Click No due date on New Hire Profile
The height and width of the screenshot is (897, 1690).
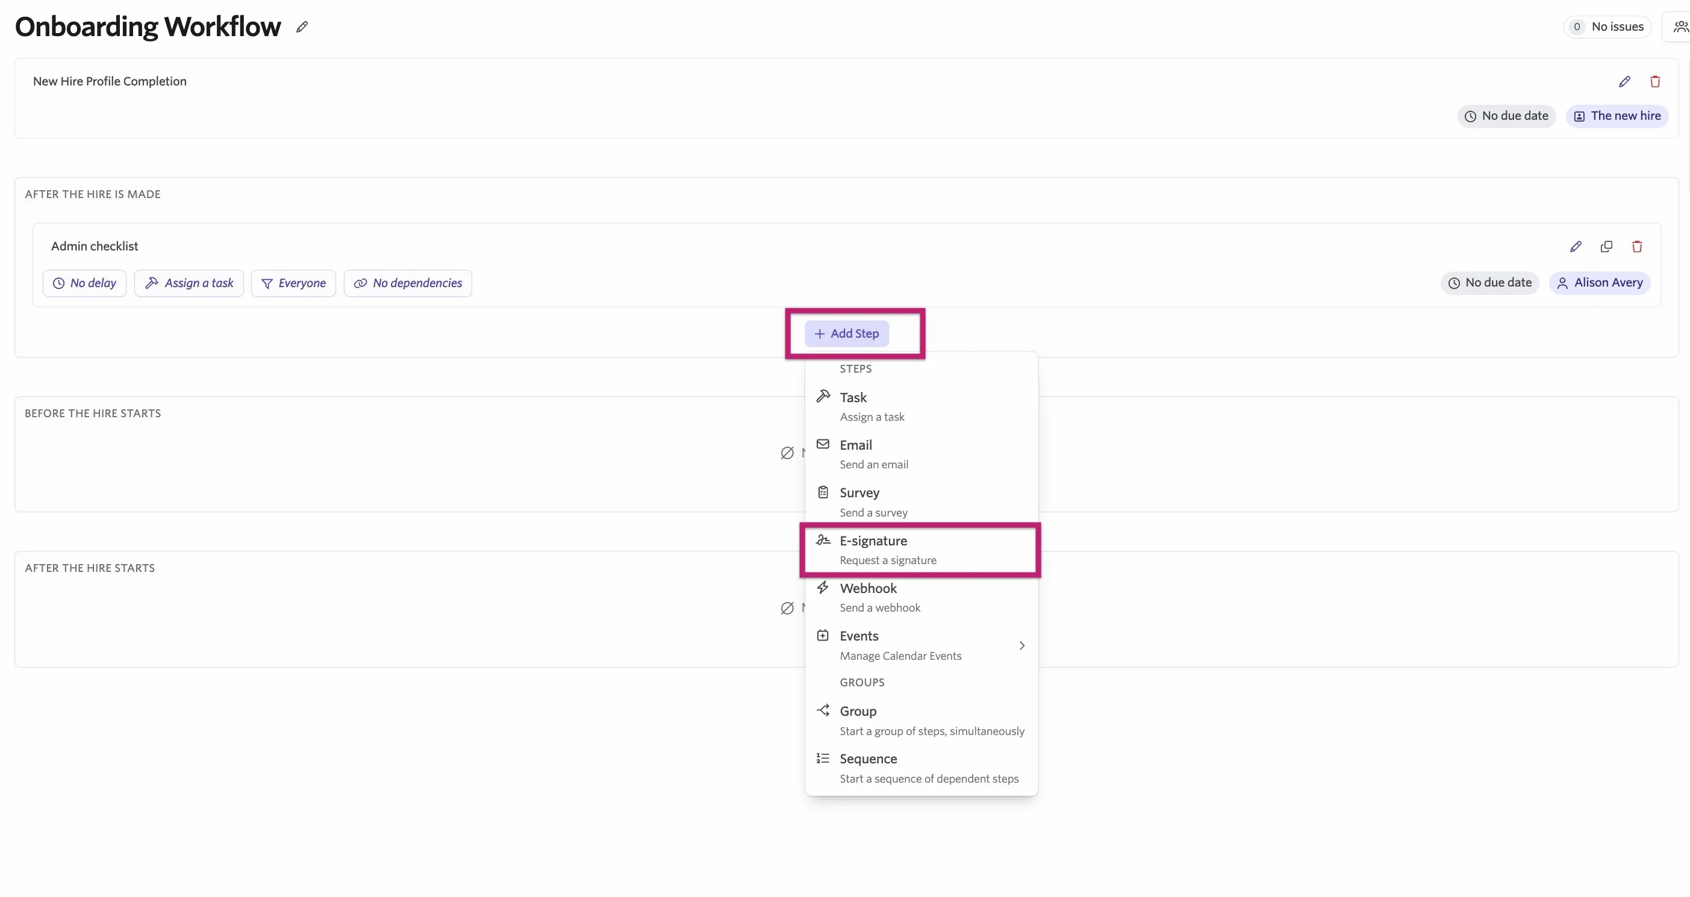click(x=1506, y=116)
